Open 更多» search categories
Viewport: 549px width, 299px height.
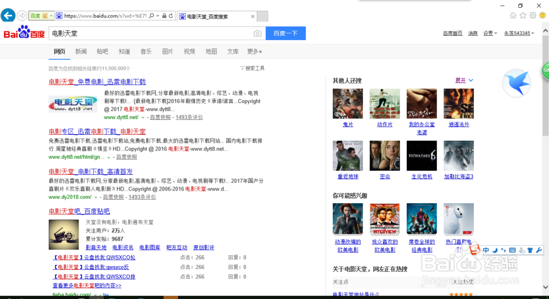coord(255,51)
